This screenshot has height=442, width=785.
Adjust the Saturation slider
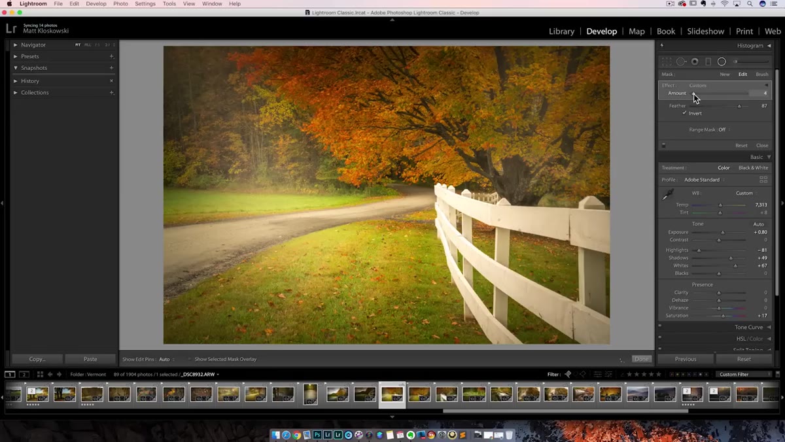click(x=719, y=316)
